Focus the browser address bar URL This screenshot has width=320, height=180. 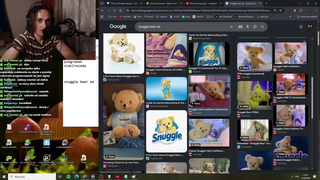coord(201,10)
